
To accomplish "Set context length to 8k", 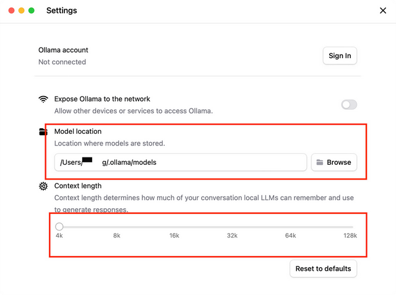I will click(x=117, y=236).
